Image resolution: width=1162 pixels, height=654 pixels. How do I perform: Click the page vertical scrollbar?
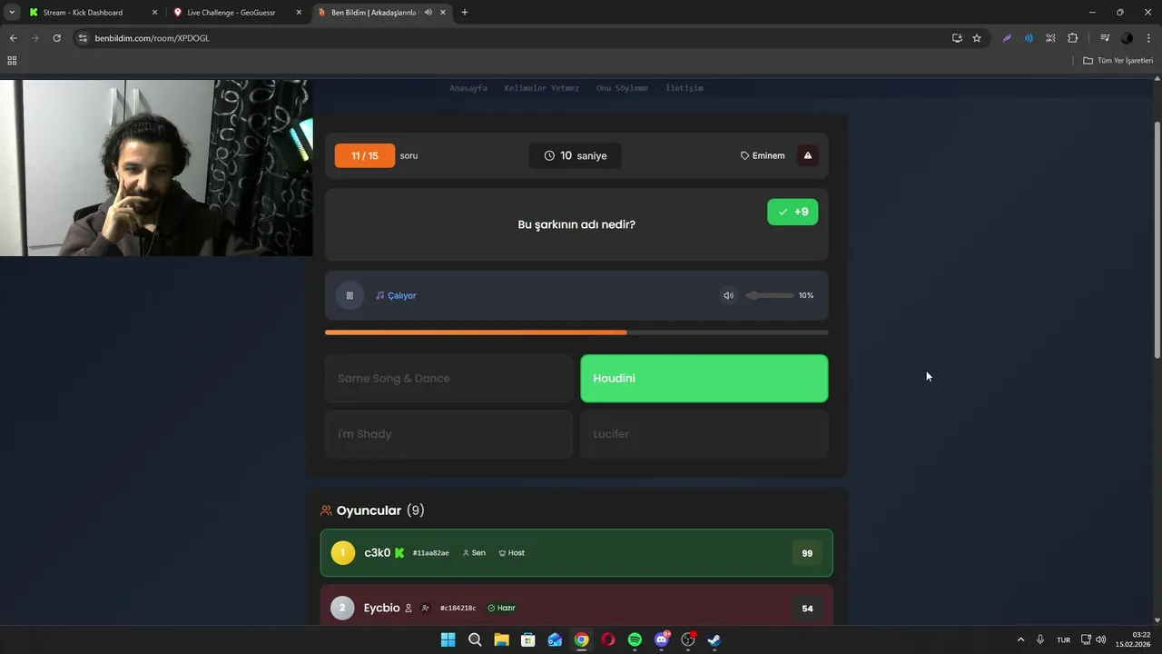[1157, 241]
